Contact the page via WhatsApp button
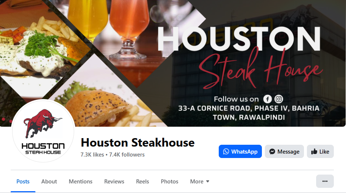 [x=240, y=151]
